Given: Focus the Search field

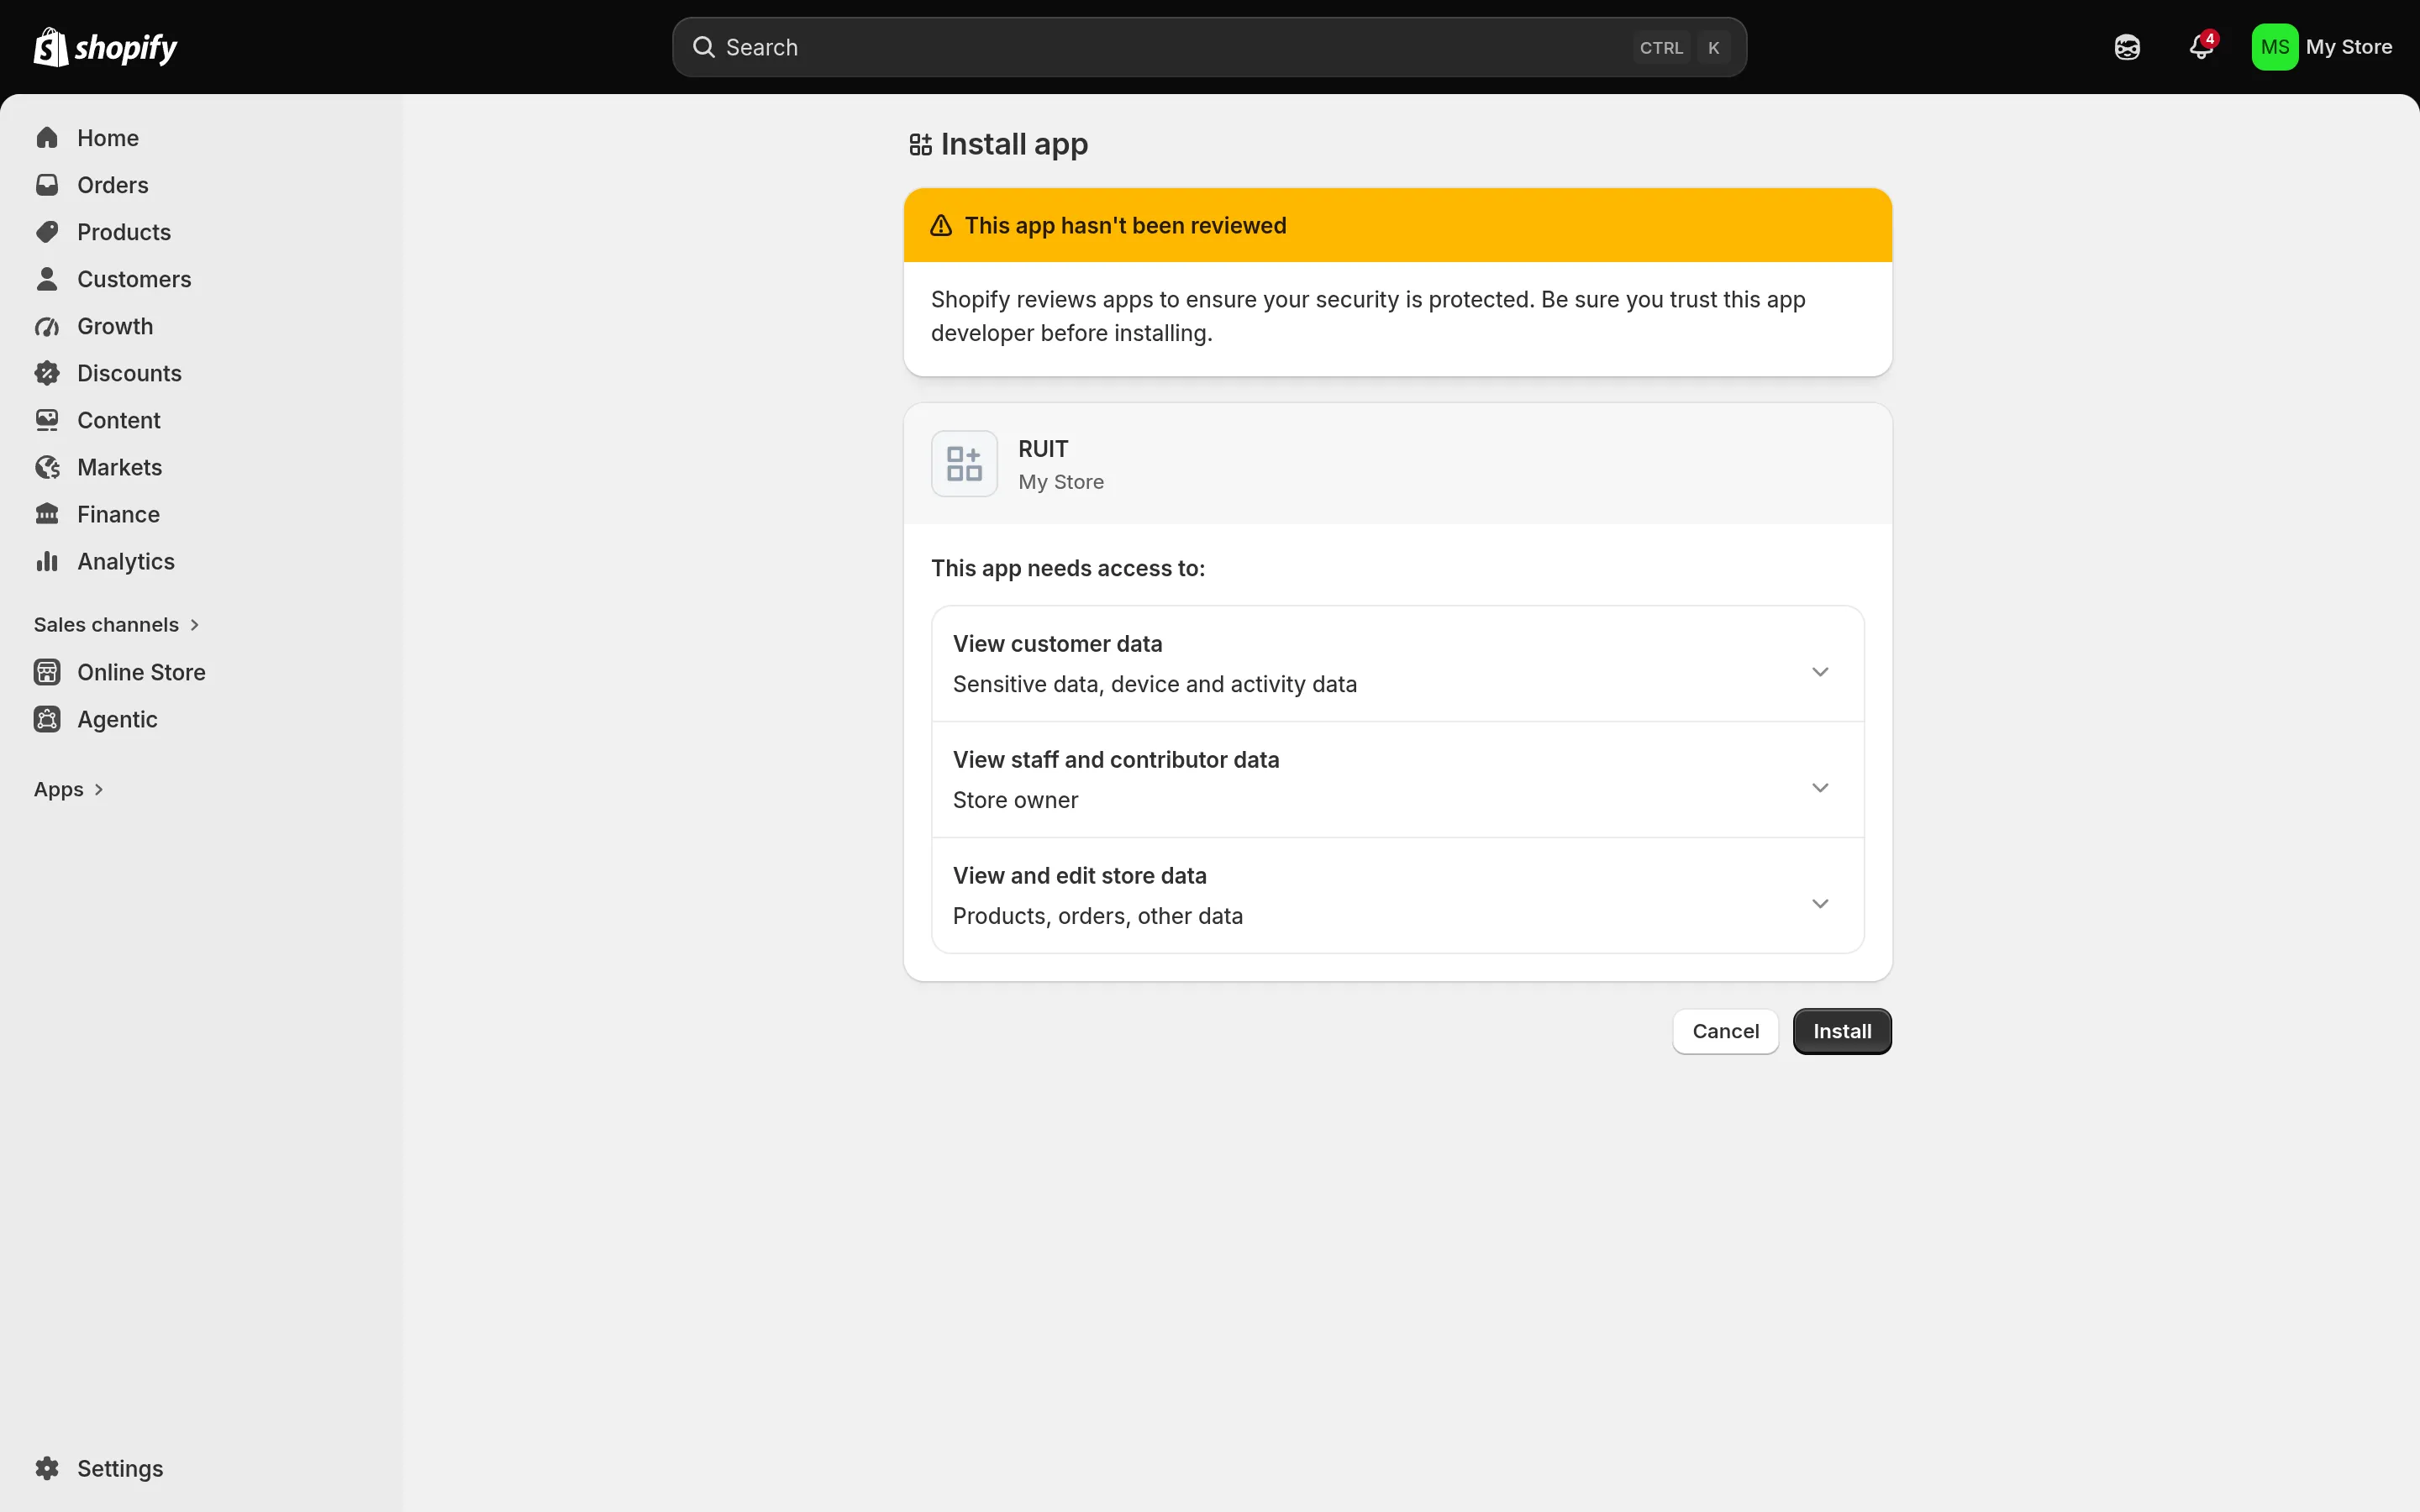Looking at the screenshot, I should coord(1209,47).
